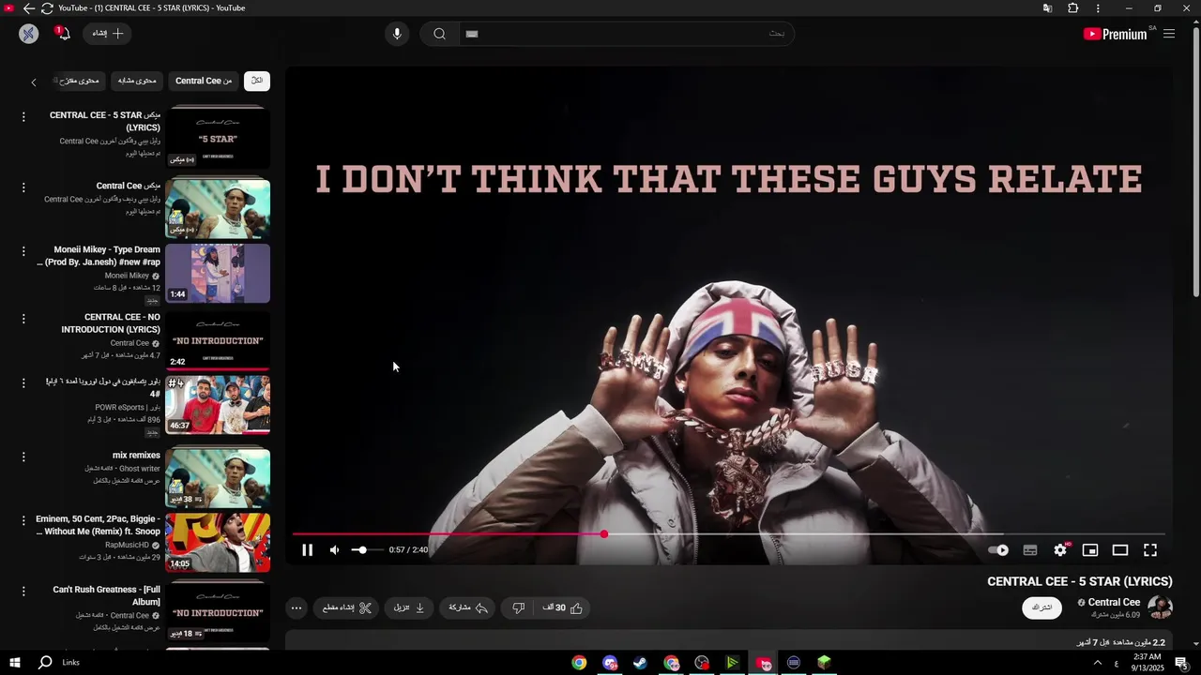The height and width of the screenshot is (675, 1201).
Task: Open browser extensions puzzle icon
Action: click(1072, 8)
